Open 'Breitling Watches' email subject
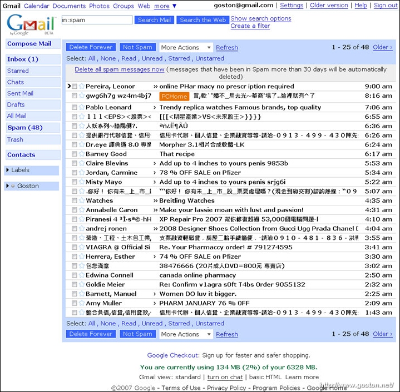Screen dimensions: 400x392 tap(187, 200)
